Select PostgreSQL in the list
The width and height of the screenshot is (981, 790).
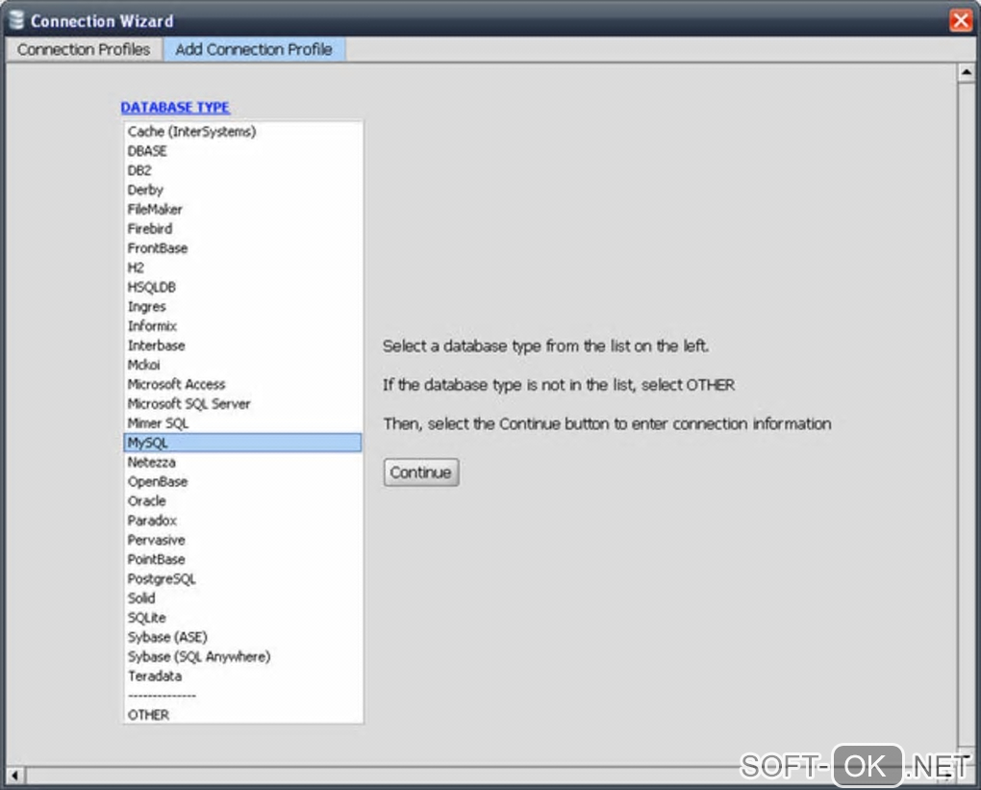242,578
